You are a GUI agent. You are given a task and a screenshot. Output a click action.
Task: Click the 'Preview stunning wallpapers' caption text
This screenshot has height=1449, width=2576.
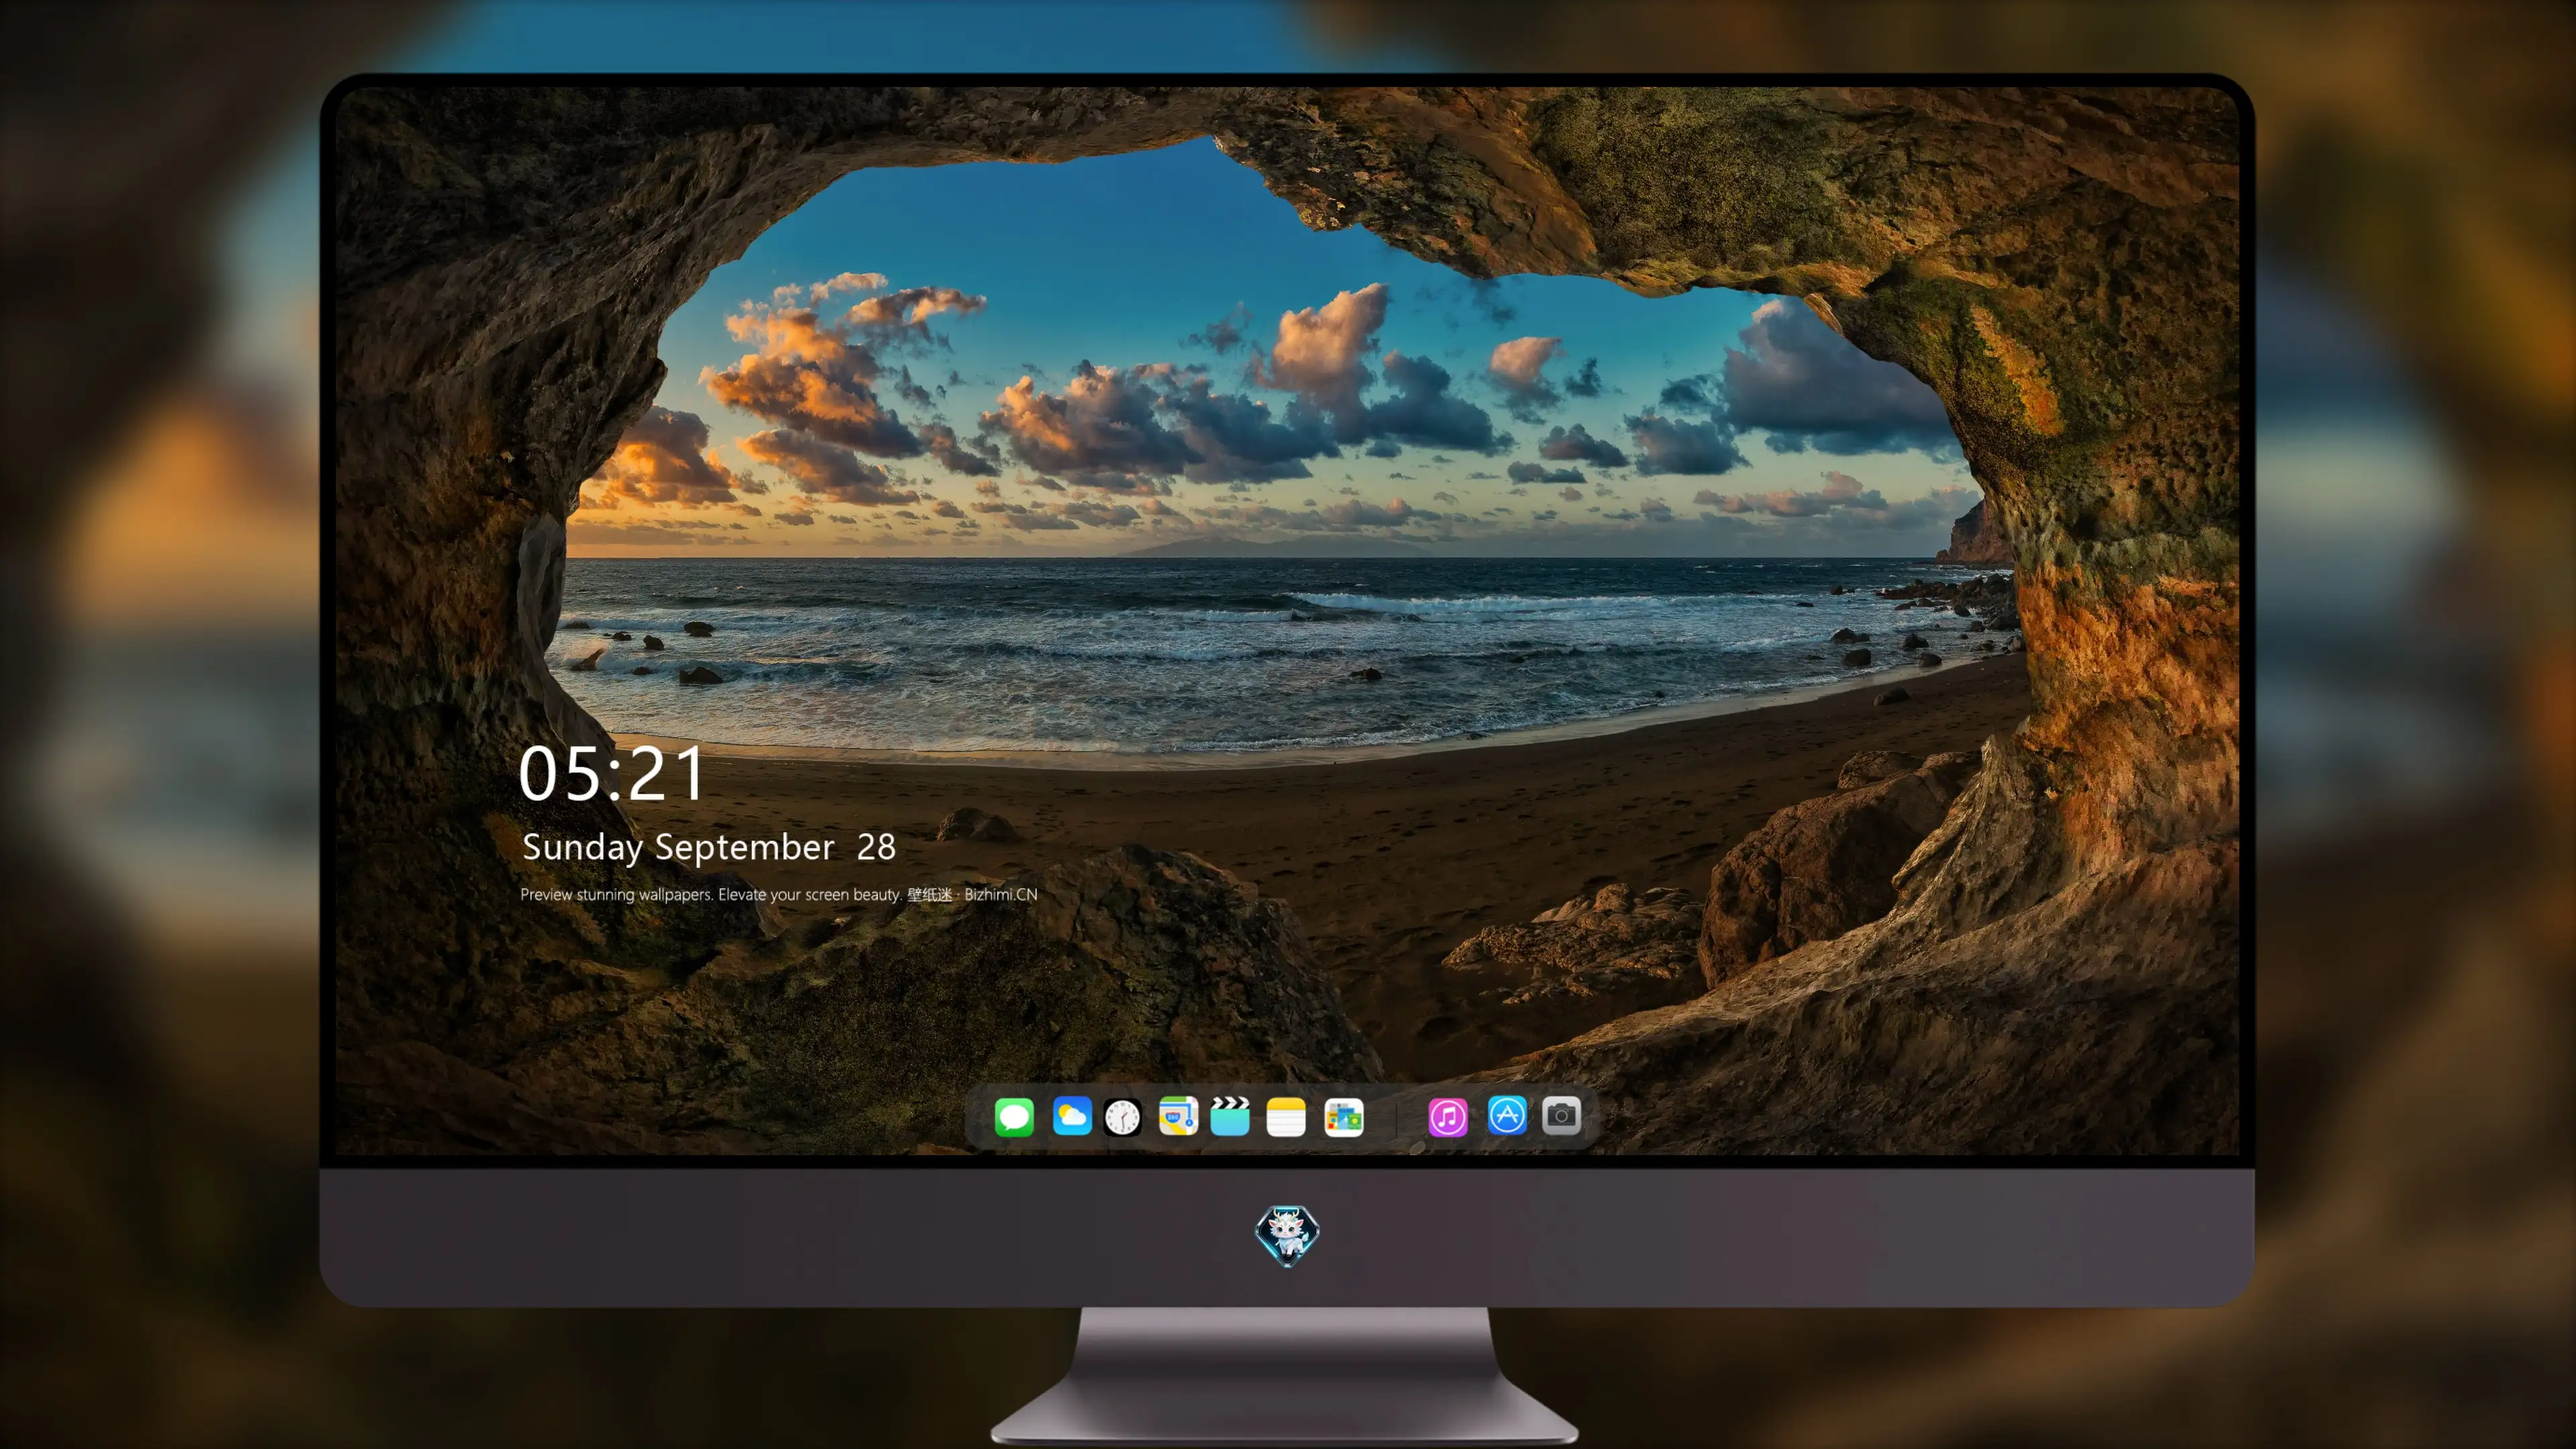coord(779,894)
